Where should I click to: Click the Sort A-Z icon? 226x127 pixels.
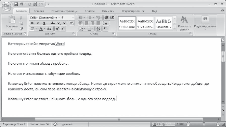point(99,29)
